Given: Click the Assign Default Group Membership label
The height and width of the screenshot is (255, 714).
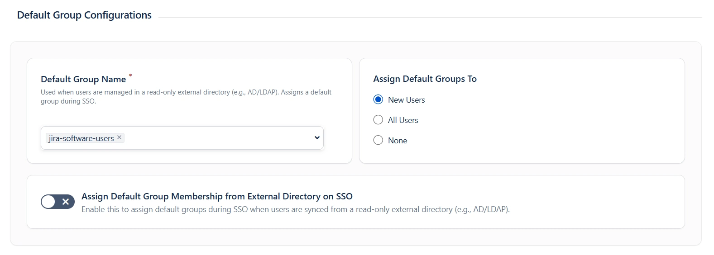Looking at the screenshot, I should (x=217, y=196).
